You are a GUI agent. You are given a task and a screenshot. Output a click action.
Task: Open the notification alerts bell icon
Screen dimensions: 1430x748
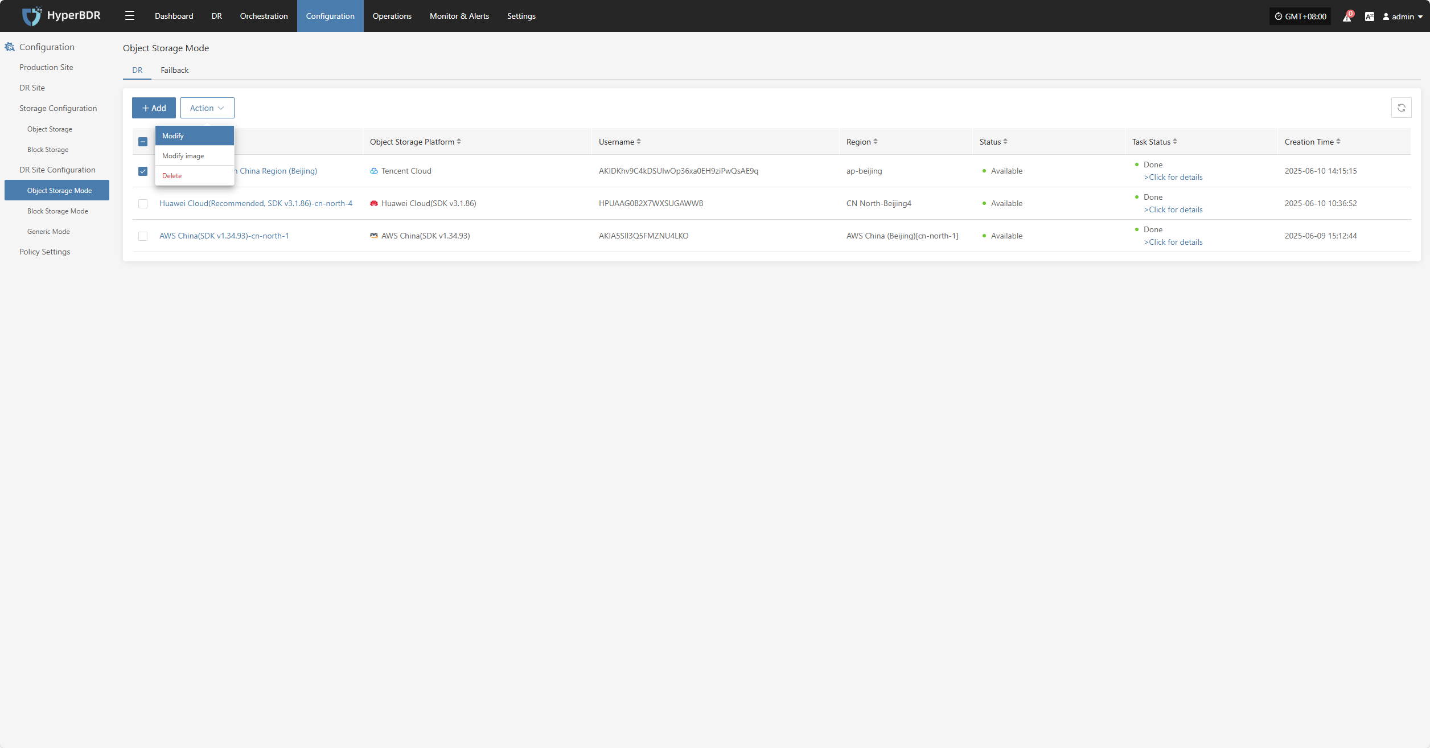tap(1347, 17)
